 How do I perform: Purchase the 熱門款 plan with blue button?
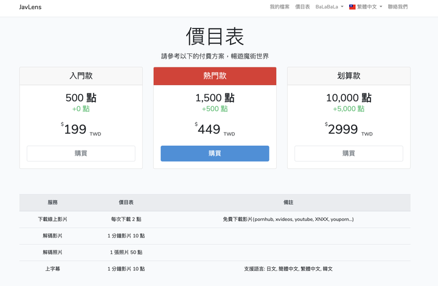215,154
